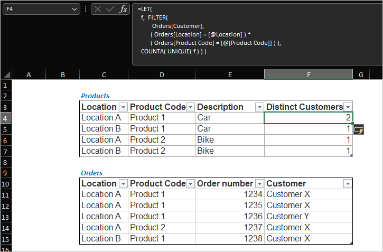
Task: Select column F header
Action: pos(308,75)
